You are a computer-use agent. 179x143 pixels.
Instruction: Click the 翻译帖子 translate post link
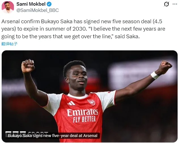pyautogui.click(x=9, y=44)
